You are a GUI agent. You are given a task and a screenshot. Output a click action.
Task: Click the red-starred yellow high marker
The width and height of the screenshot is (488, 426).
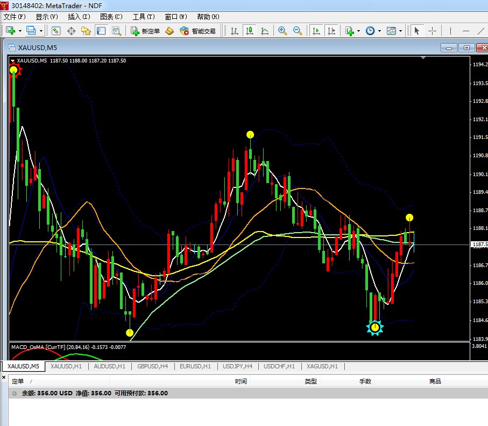pos(13,70)
